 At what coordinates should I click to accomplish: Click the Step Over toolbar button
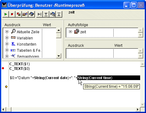[40, 14]
